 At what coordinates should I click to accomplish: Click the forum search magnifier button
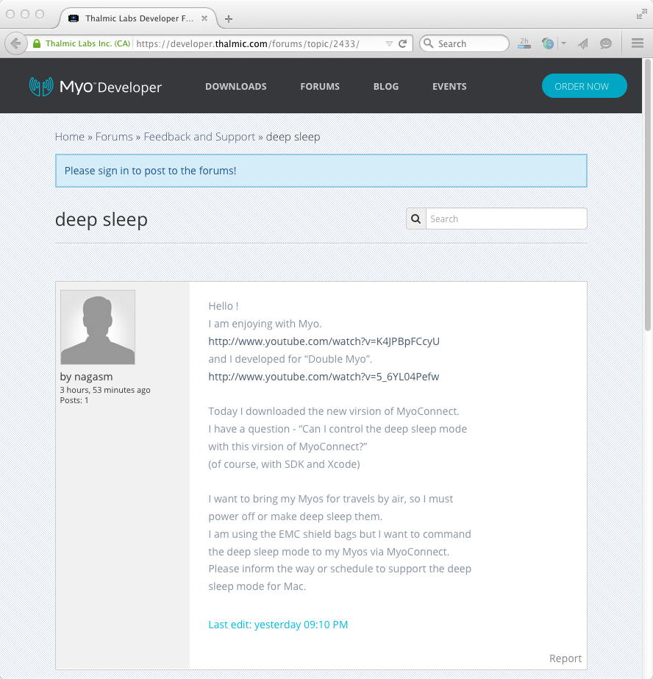416,218
